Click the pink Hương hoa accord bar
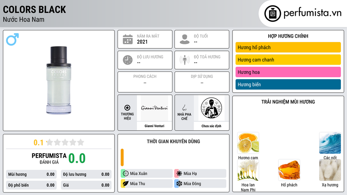The height and width of the screenshot is (195, 347). [x=288, y=72]
